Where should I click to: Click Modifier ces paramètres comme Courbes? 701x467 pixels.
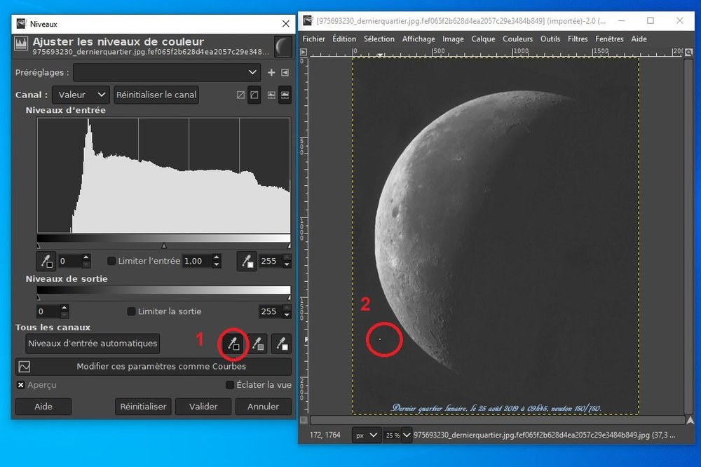[x=154, y=367]
